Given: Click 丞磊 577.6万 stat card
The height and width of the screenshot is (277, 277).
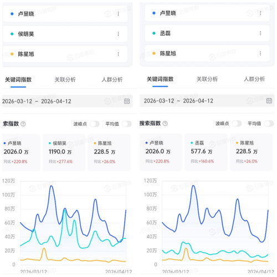Looking at the screenshot, I should pos(206,152).
